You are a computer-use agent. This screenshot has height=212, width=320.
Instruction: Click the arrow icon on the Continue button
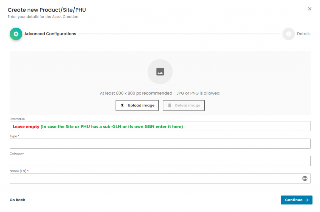click(307, 200)
